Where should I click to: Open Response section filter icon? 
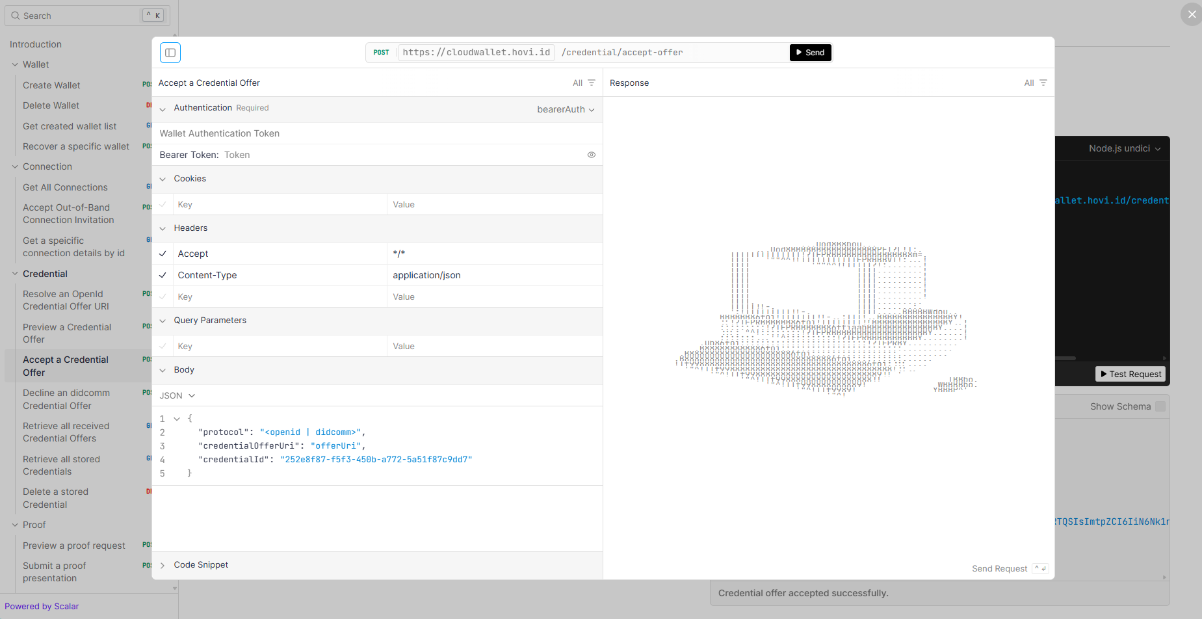[1043, 83]
